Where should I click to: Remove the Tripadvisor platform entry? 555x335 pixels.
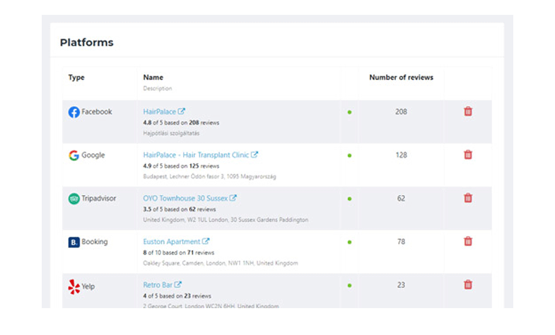(467, 198)
